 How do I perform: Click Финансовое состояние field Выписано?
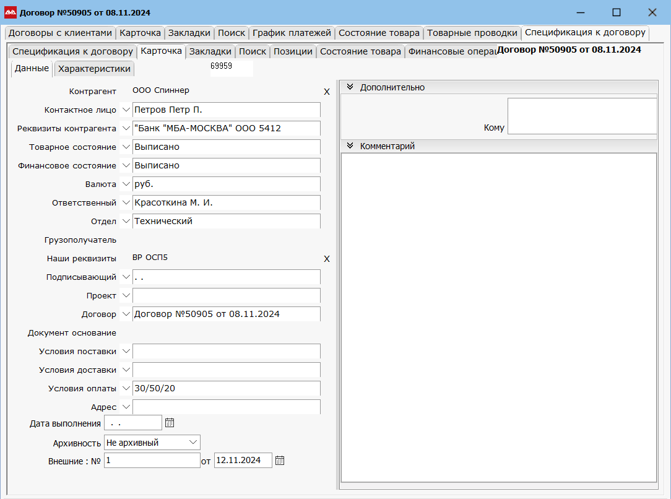227,166
